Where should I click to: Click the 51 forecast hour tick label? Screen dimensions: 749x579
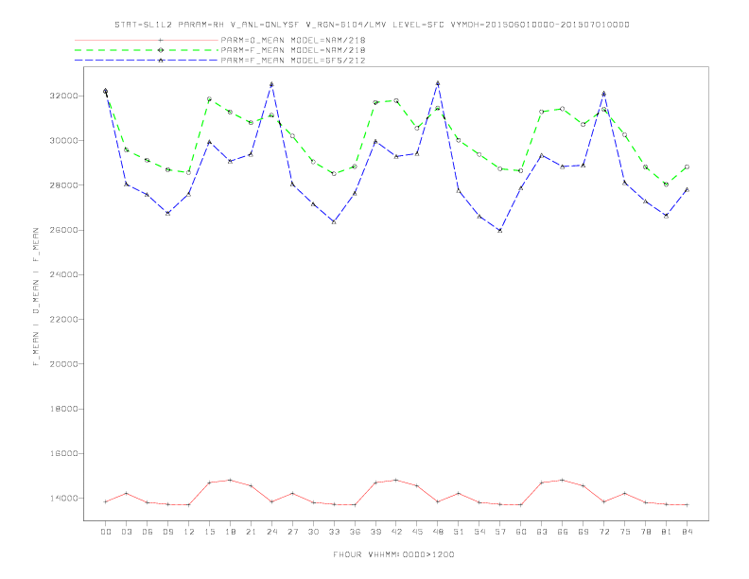[x=459, y=532]
